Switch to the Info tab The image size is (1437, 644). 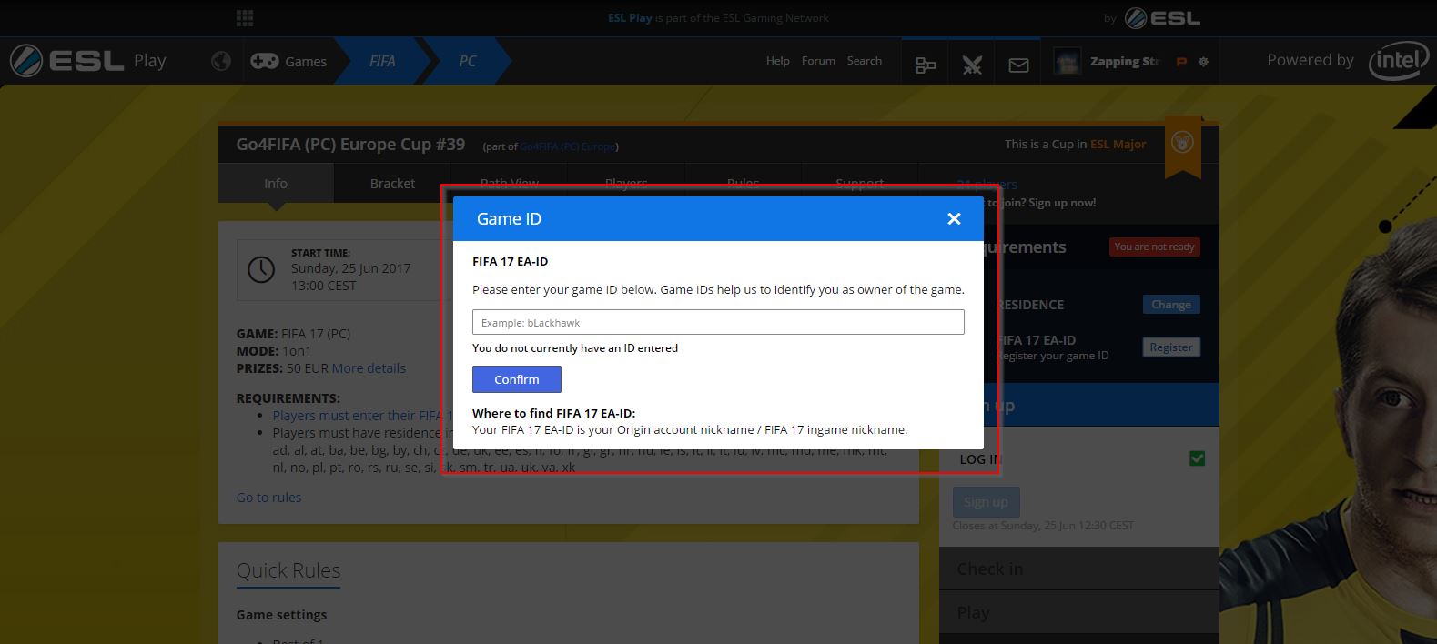276,184
